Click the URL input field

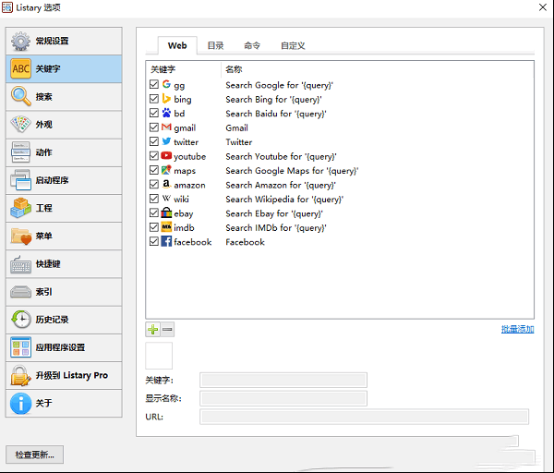coord(365,417)
